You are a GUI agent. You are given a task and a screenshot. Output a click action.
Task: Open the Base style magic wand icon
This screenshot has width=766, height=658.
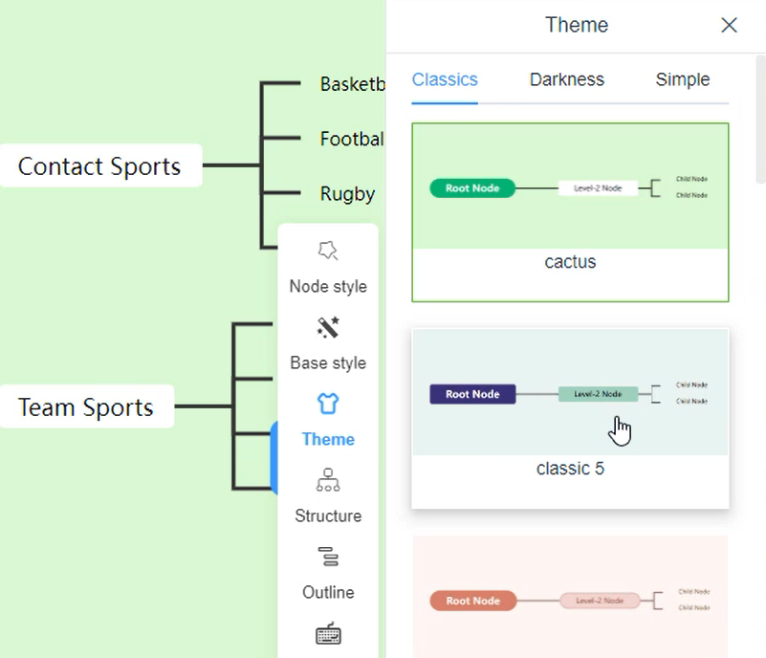(x=328, y=328)
